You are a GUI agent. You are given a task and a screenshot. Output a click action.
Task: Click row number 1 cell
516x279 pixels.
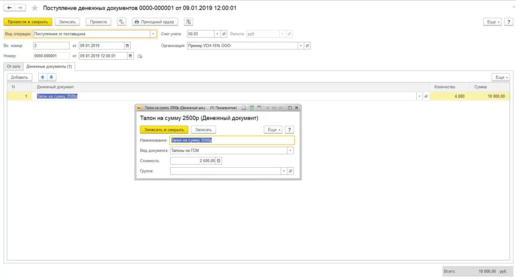tap(21, 97)
